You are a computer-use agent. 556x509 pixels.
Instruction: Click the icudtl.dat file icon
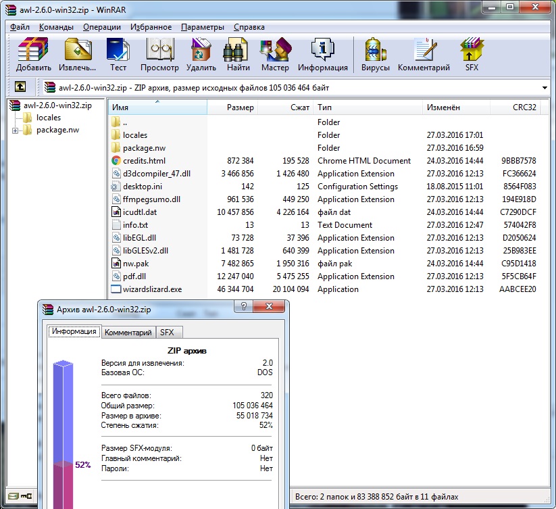[116, 212]
